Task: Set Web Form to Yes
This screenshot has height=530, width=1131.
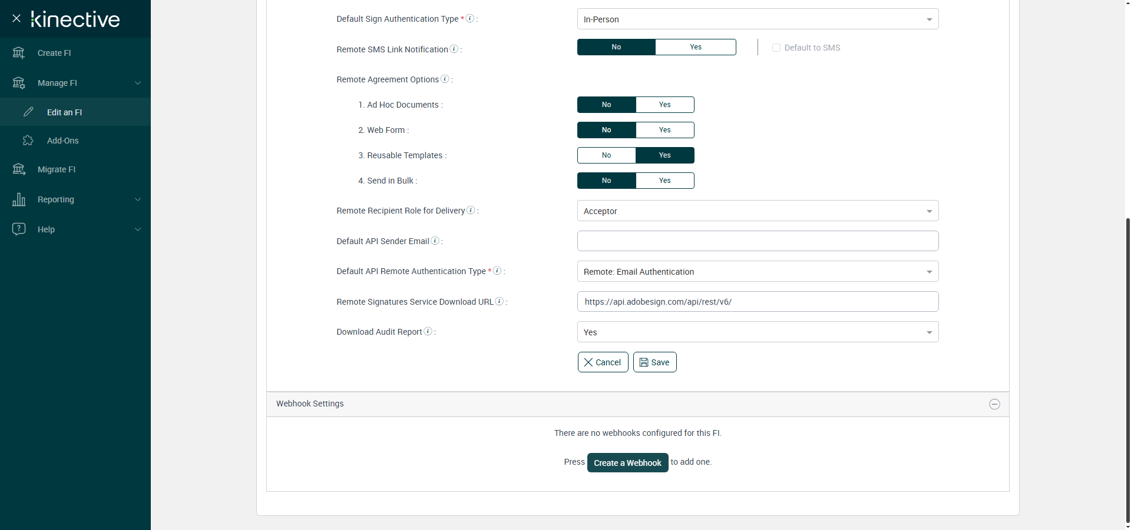Action: click(x=665, y=130)
